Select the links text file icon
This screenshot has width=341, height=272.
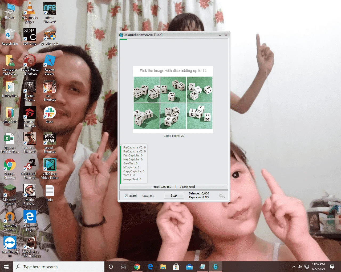(50, 193)
